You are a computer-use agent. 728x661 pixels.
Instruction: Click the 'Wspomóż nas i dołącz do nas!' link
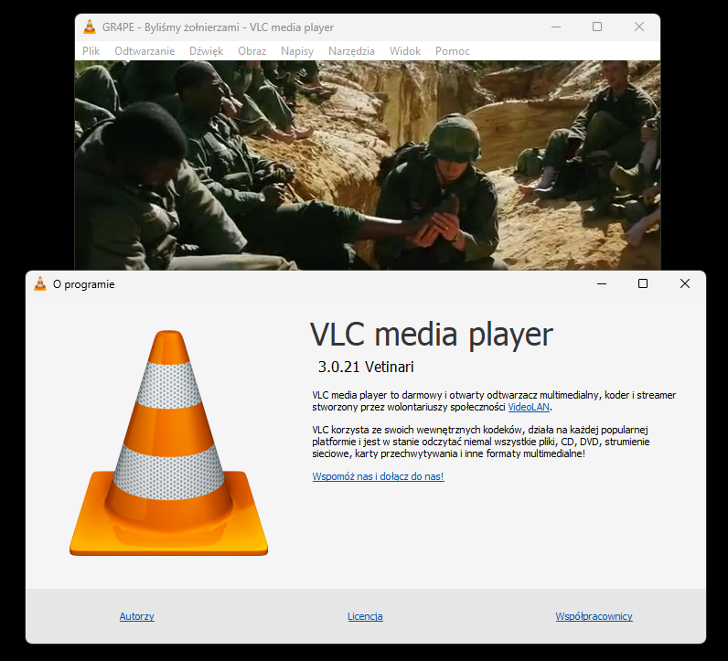[x=378, y=476]
